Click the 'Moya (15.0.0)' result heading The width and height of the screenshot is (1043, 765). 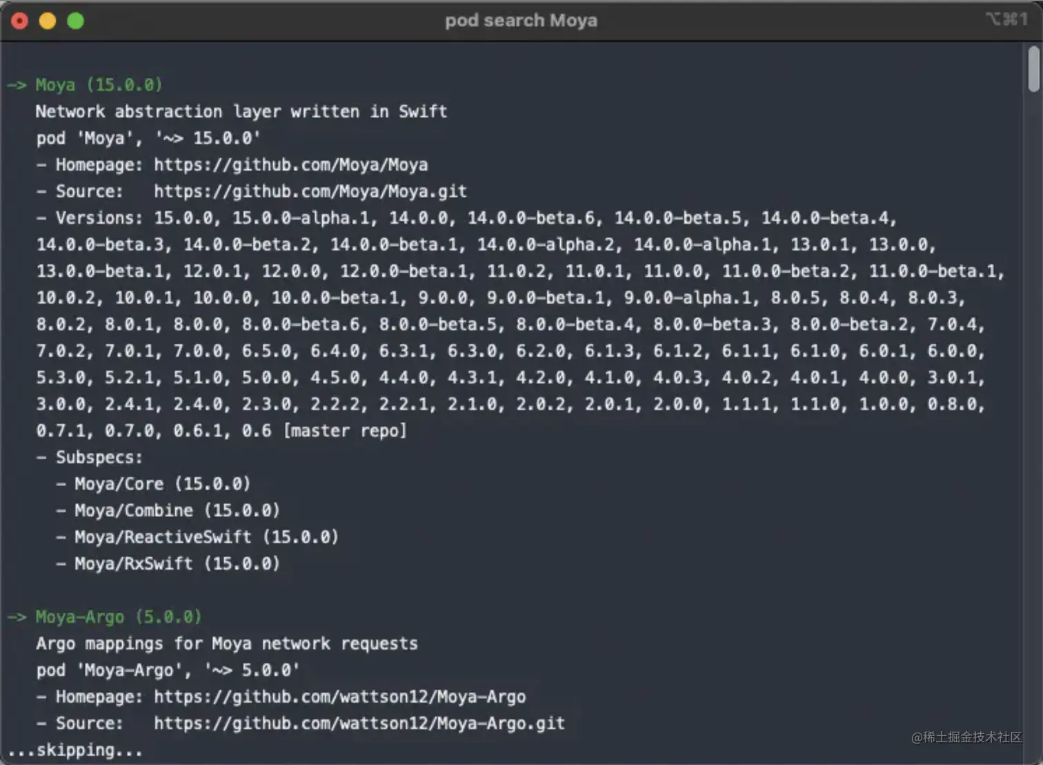click(99, 85)
